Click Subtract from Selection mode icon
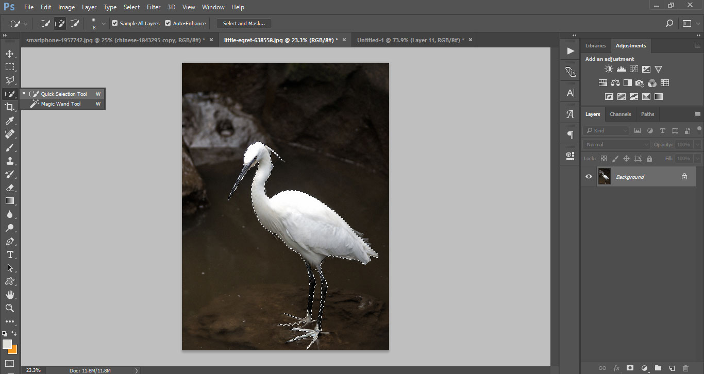This screenshot has width=704, height=374. click(74, 23)
